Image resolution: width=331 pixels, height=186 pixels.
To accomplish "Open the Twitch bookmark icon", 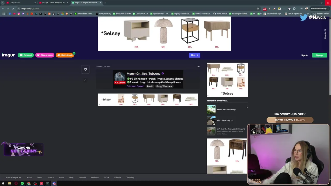I will tap(23, 14).
